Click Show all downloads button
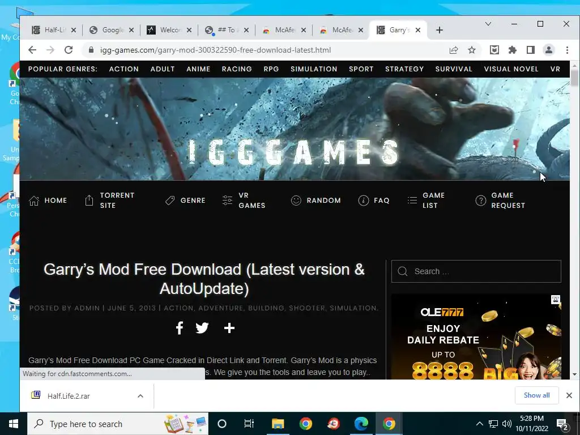 [536, 395]
